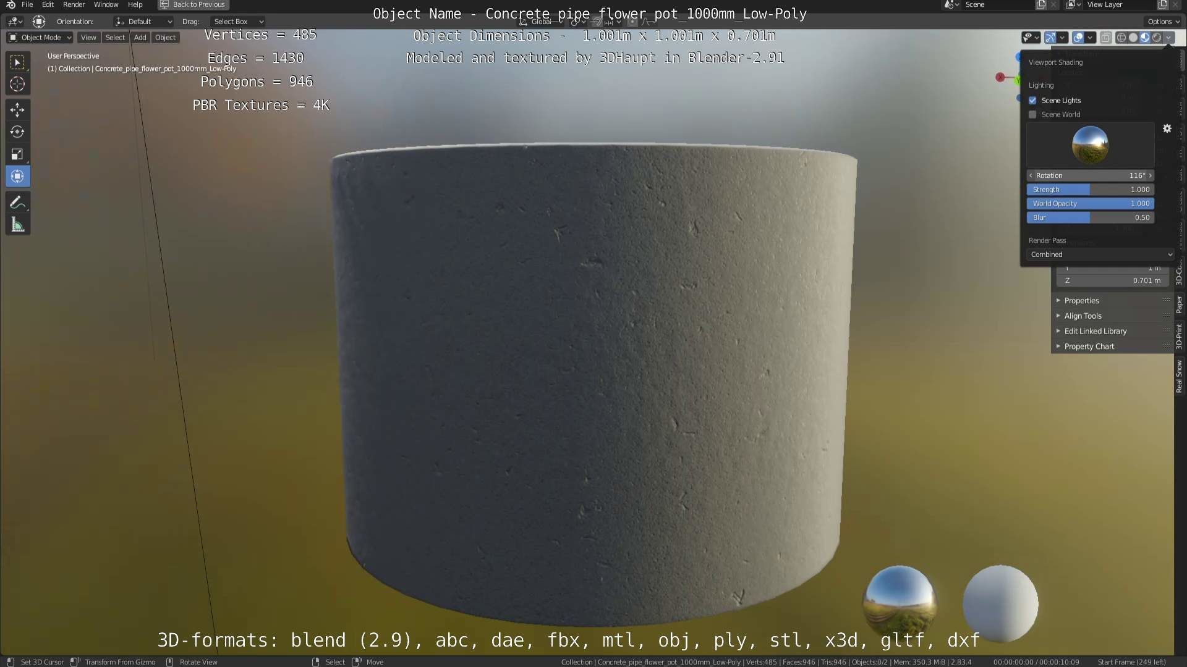The height and width of the screenshot is (667, 1187).
Task: Click the active tool icon in header
Action: (x=39, y=22)
